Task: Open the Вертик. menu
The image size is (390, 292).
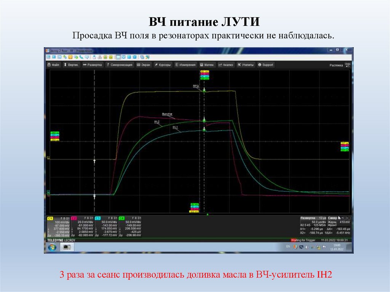Action: pos(71,65)
